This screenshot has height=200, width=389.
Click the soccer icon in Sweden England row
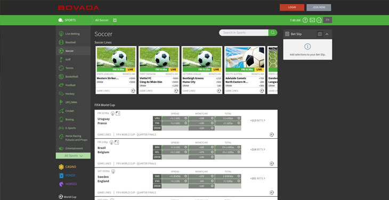pos(272,193)
